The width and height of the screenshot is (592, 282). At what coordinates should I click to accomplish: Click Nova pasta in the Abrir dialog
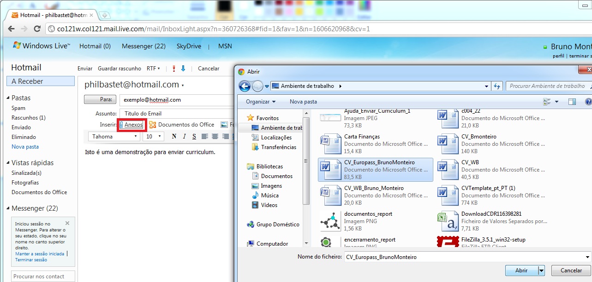(303, 102)
